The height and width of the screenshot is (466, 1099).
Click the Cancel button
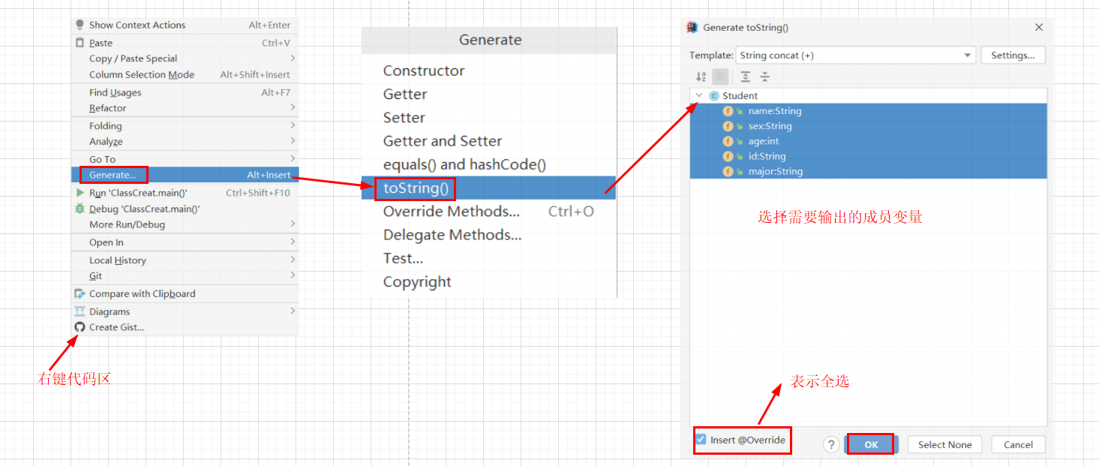(x=1018, y=444)
